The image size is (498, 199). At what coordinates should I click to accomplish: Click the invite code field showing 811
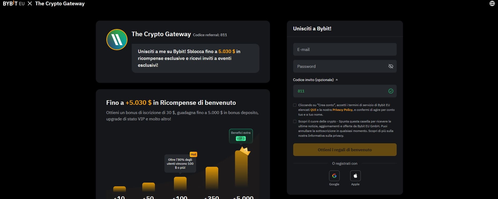click(345, 91)
